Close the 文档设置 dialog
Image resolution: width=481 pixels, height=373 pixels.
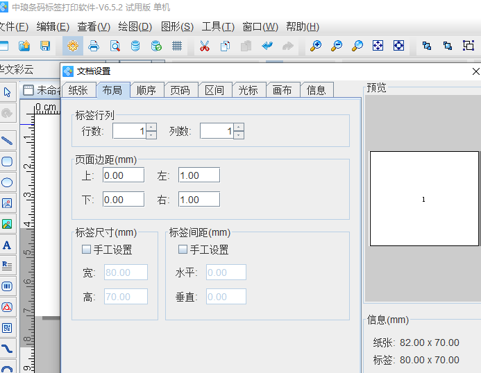475,71
